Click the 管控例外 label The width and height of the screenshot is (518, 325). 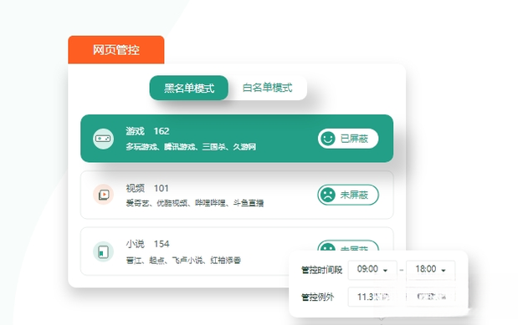(317, 297)
